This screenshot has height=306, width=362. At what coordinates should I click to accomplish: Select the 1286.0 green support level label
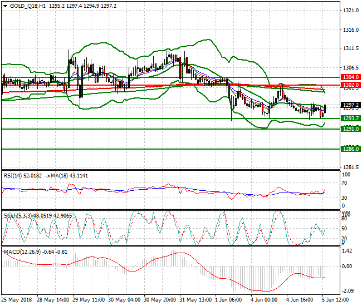(x=350, y=149)
